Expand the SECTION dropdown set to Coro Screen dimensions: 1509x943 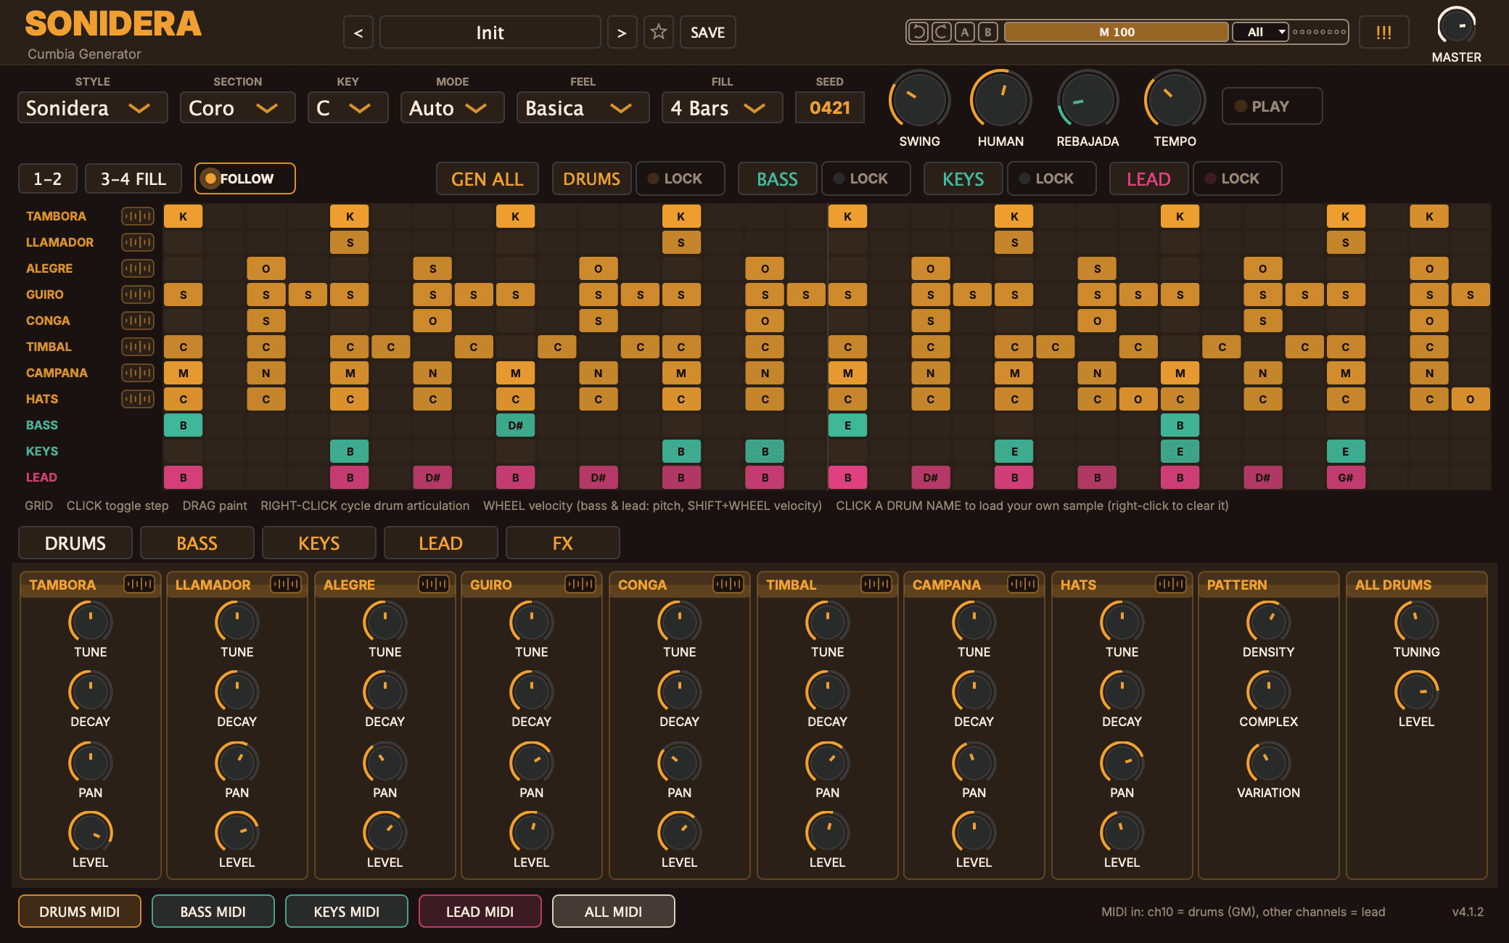click(x=238, y=108)
